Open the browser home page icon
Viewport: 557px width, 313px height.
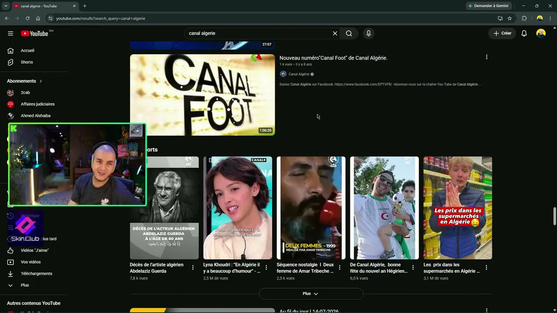point(38,18)
